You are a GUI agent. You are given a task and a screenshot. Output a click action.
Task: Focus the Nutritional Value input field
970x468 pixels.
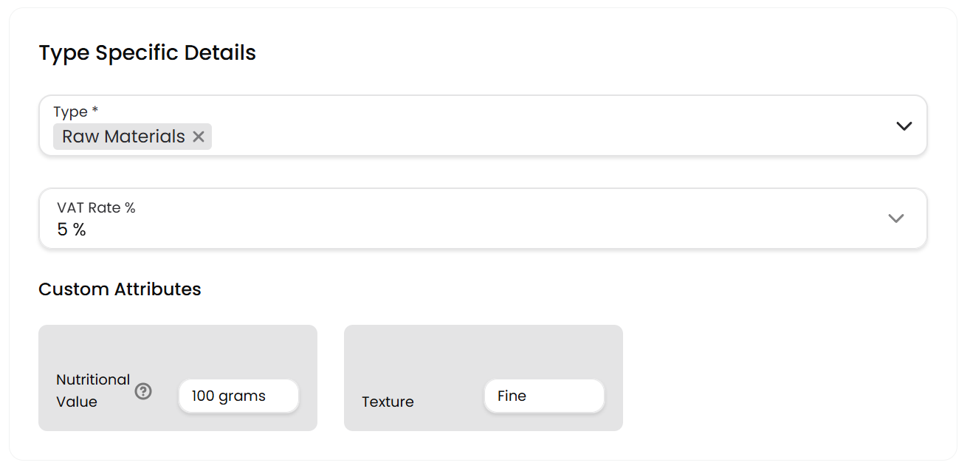pos(238,396)
